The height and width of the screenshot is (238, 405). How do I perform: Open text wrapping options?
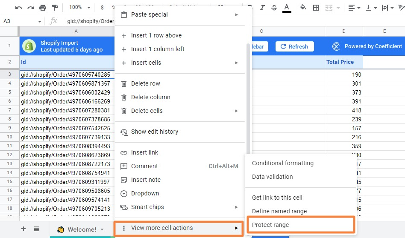click(387, 8)
